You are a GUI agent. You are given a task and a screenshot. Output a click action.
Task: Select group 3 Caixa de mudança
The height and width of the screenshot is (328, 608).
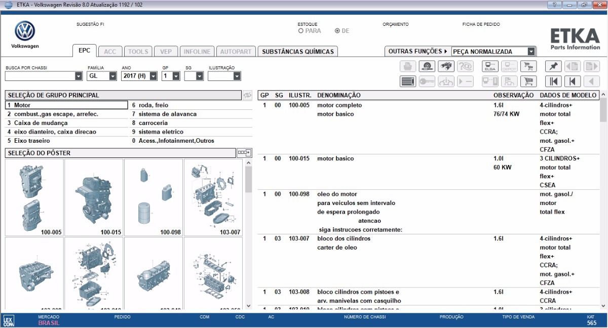tap(66, 123)
